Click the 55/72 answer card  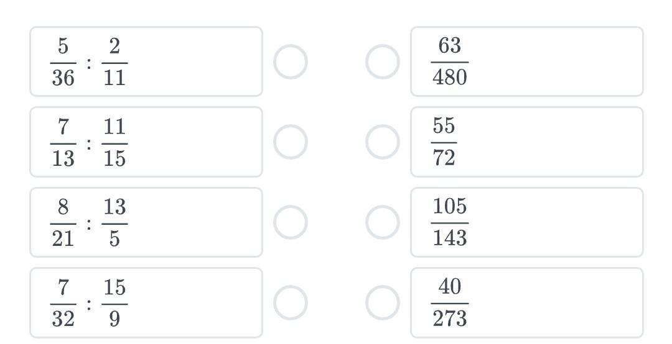[527, 142]
